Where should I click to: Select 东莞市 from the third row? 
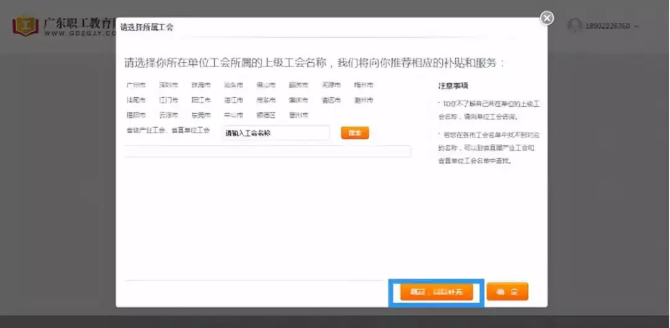[200, 115]
